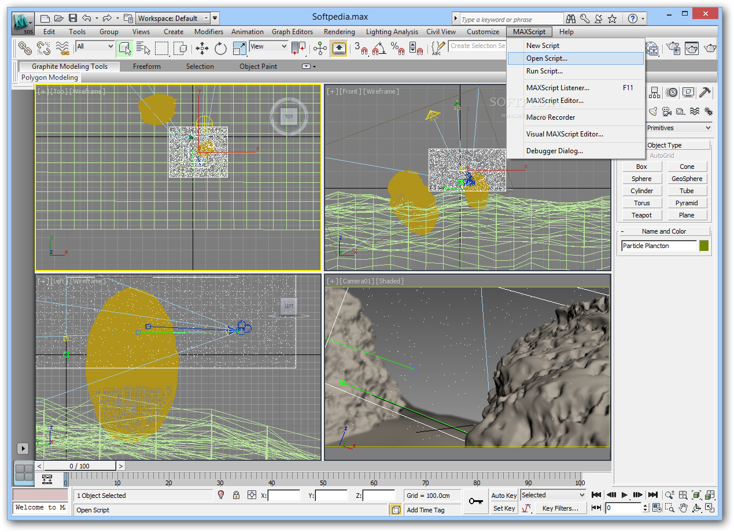
Task: Show the Helpers tape-measure category
Action: [681, 111]
